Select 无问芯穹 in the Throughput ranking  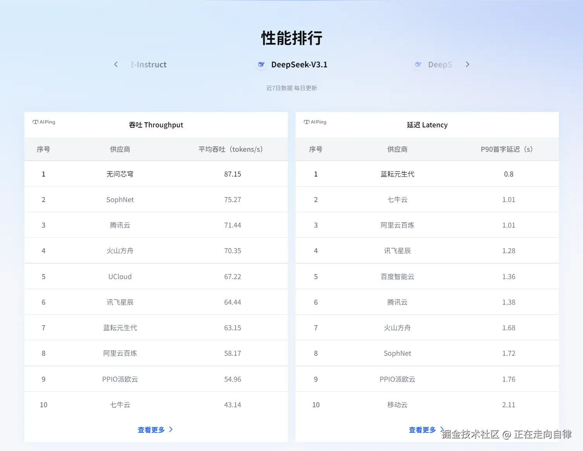point(120,174)
